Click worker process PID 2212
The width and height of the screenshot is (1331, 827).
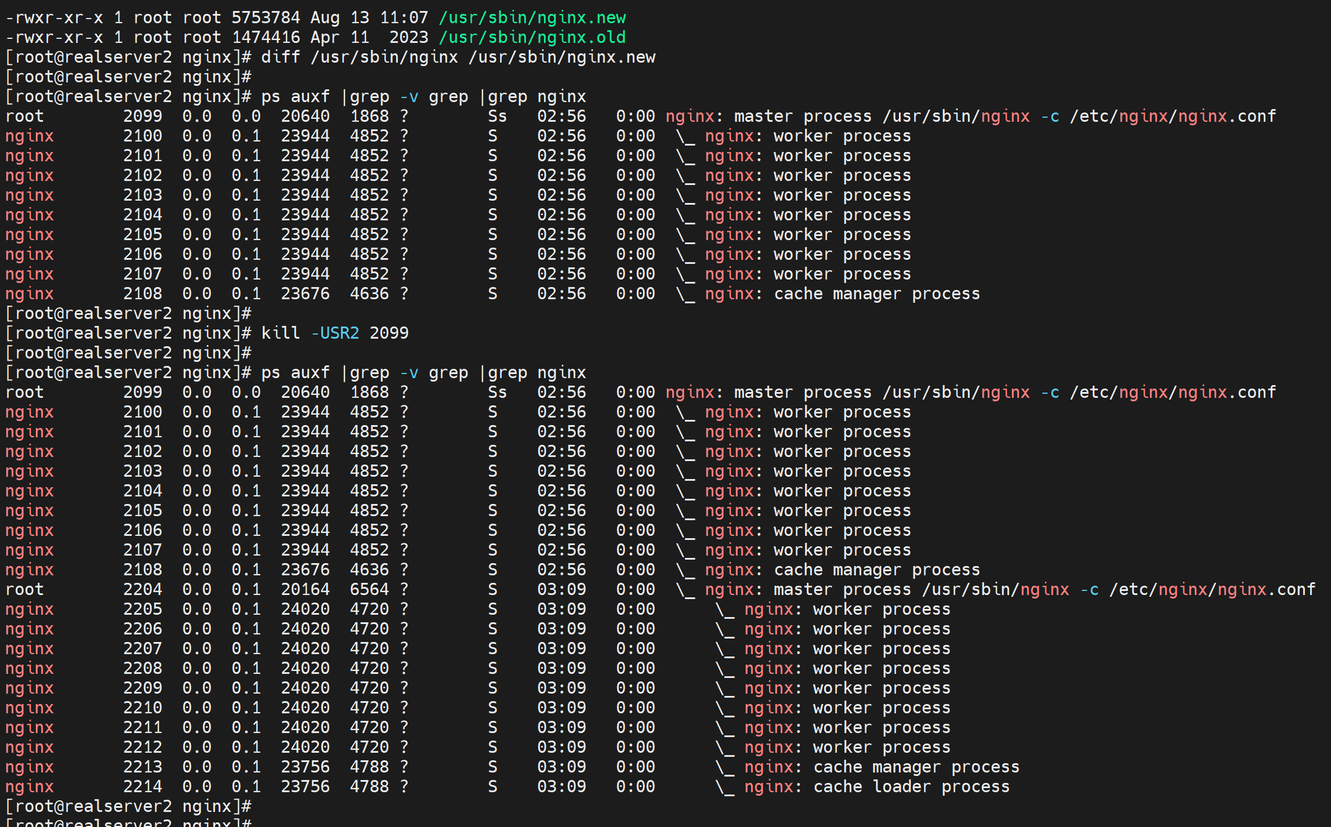click(x=142, y=747)
